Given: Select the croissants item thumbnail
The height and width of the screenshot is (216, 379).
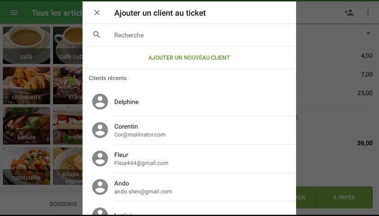Looking at the screenshot, I should pos(27,85).
